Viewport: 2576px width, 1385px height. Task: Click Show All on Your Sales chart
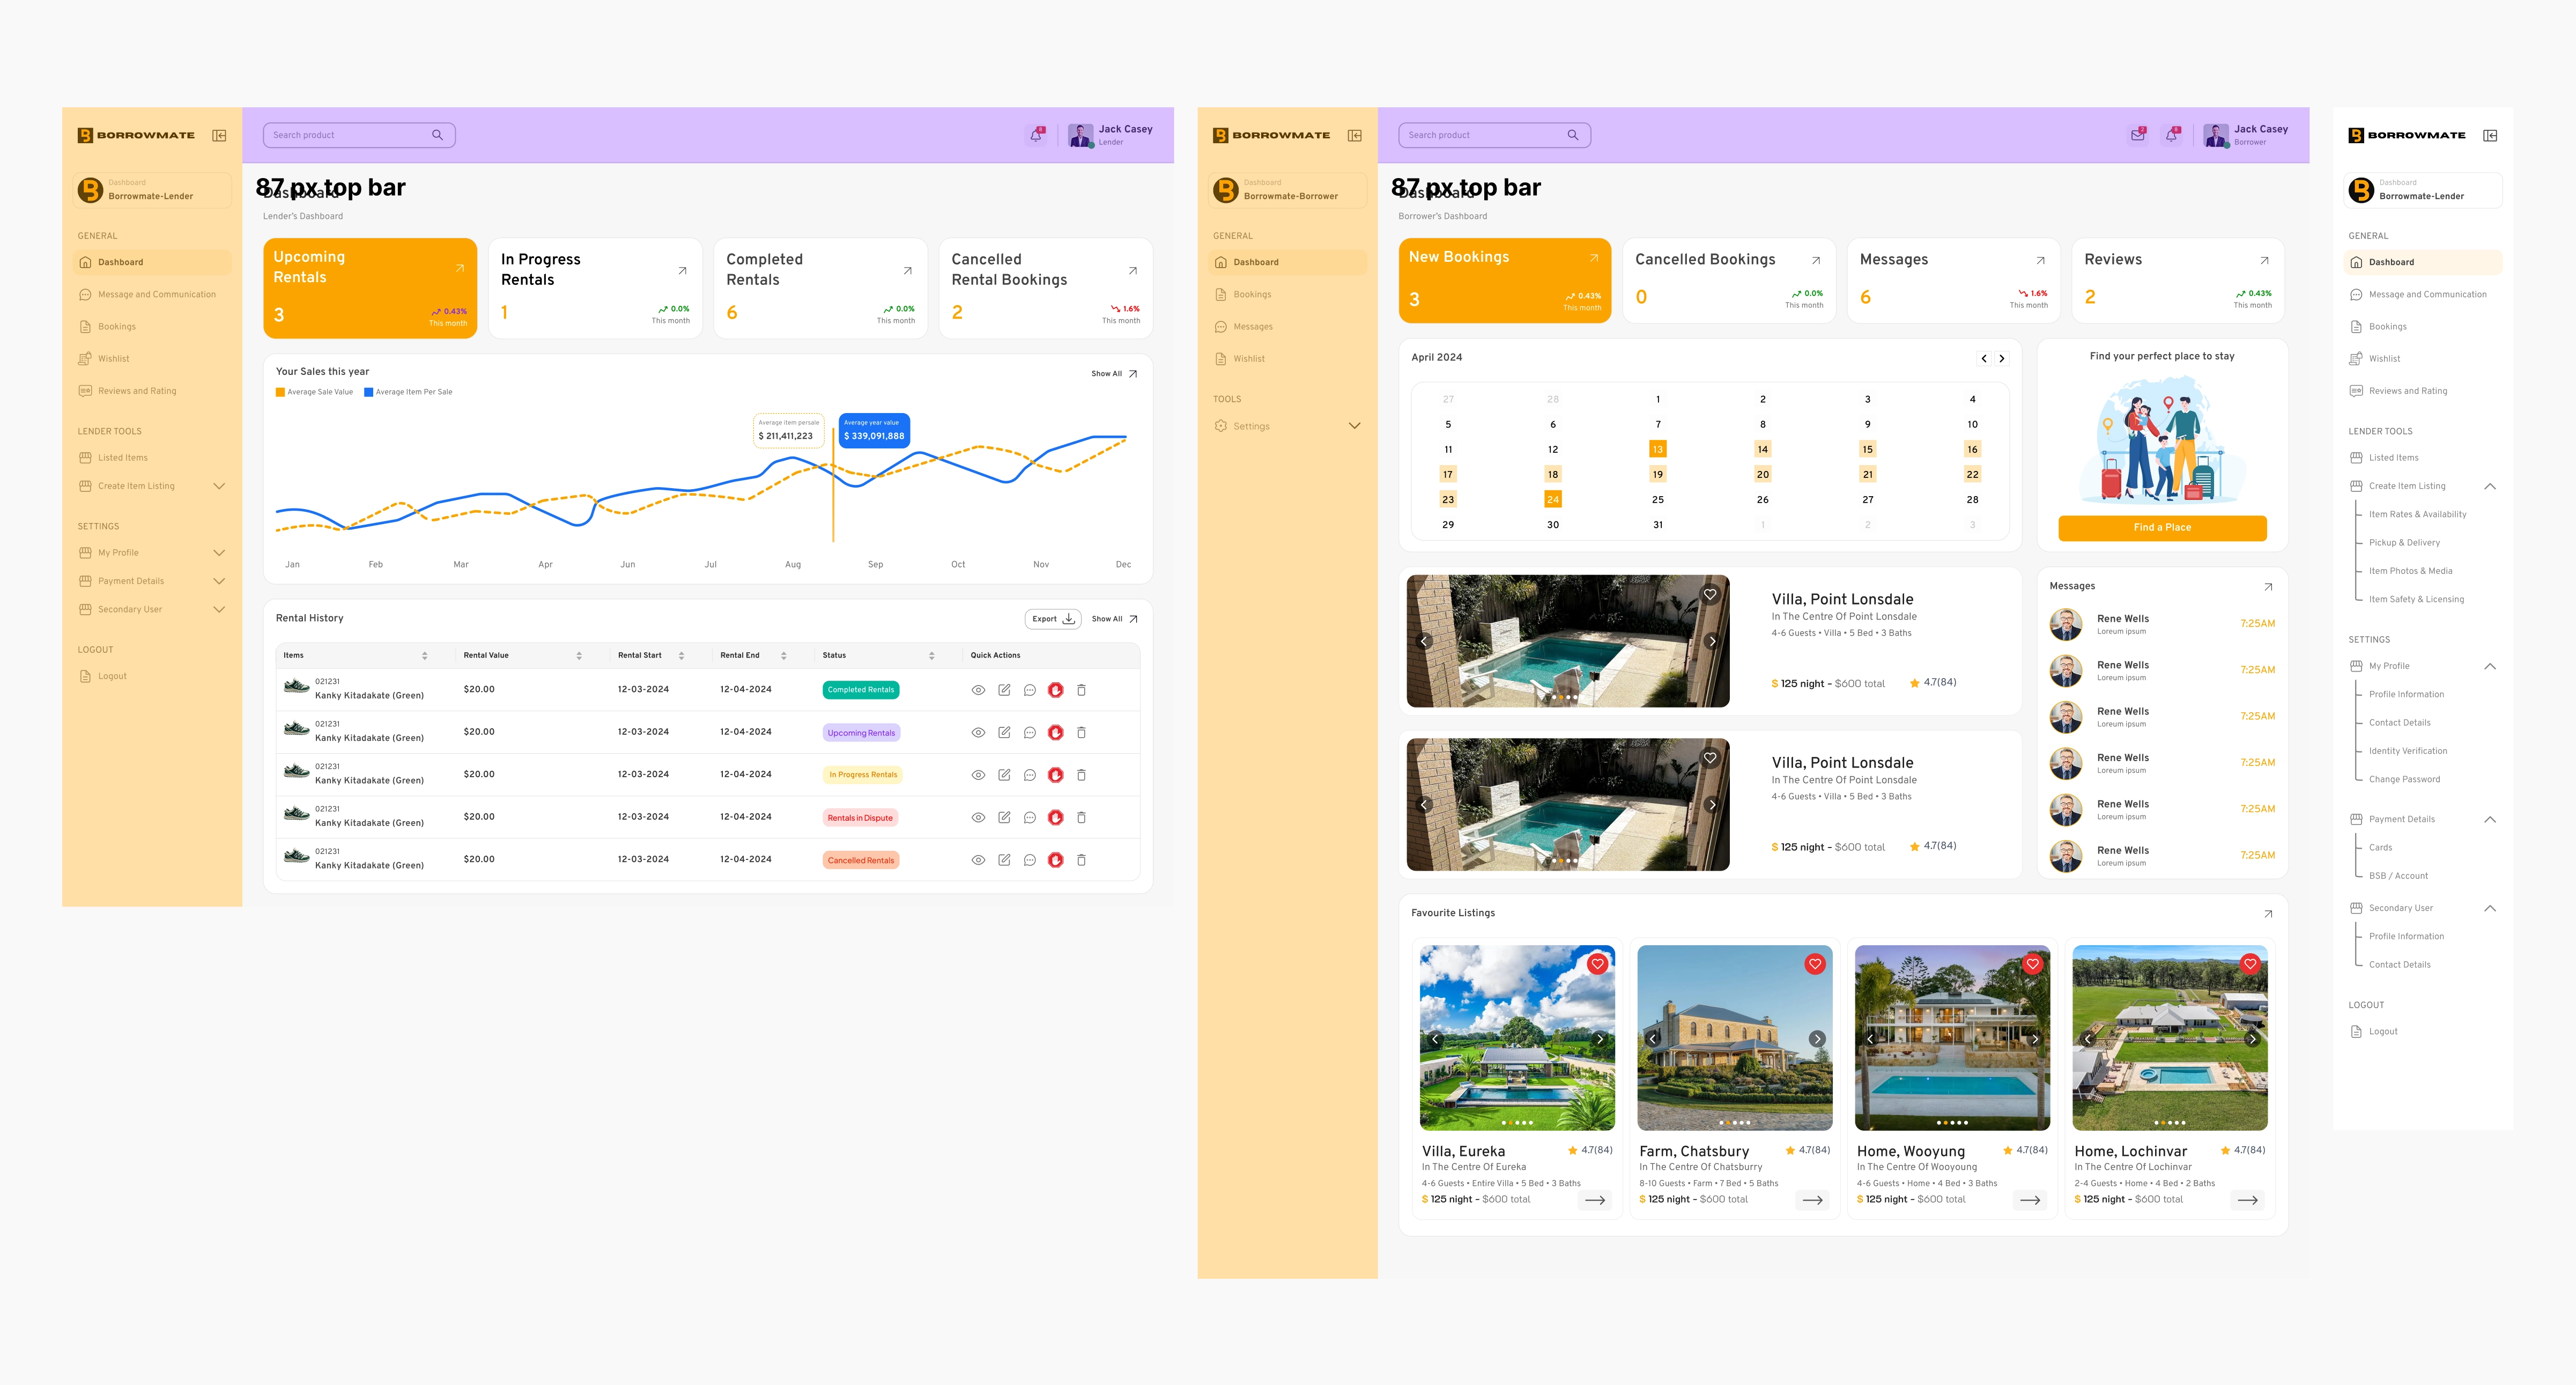1114,374
